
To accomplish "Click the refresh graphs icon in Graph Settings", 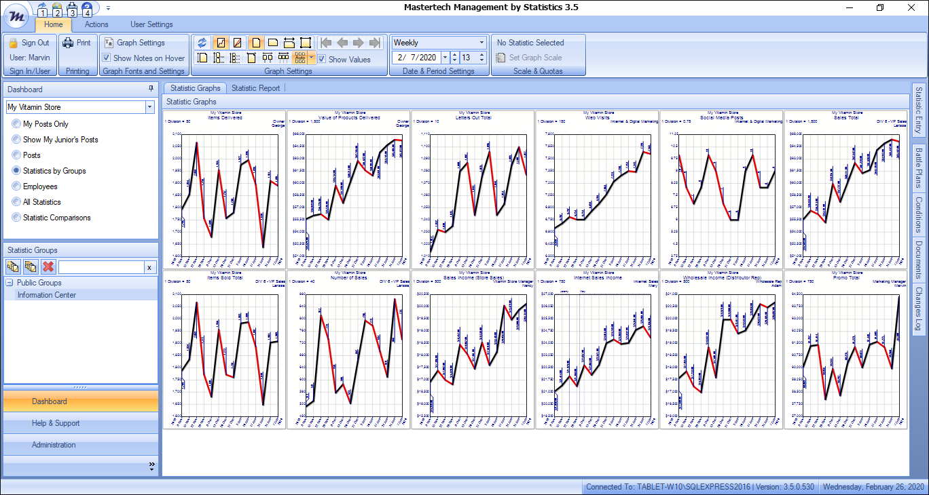I will coord(202,43).
